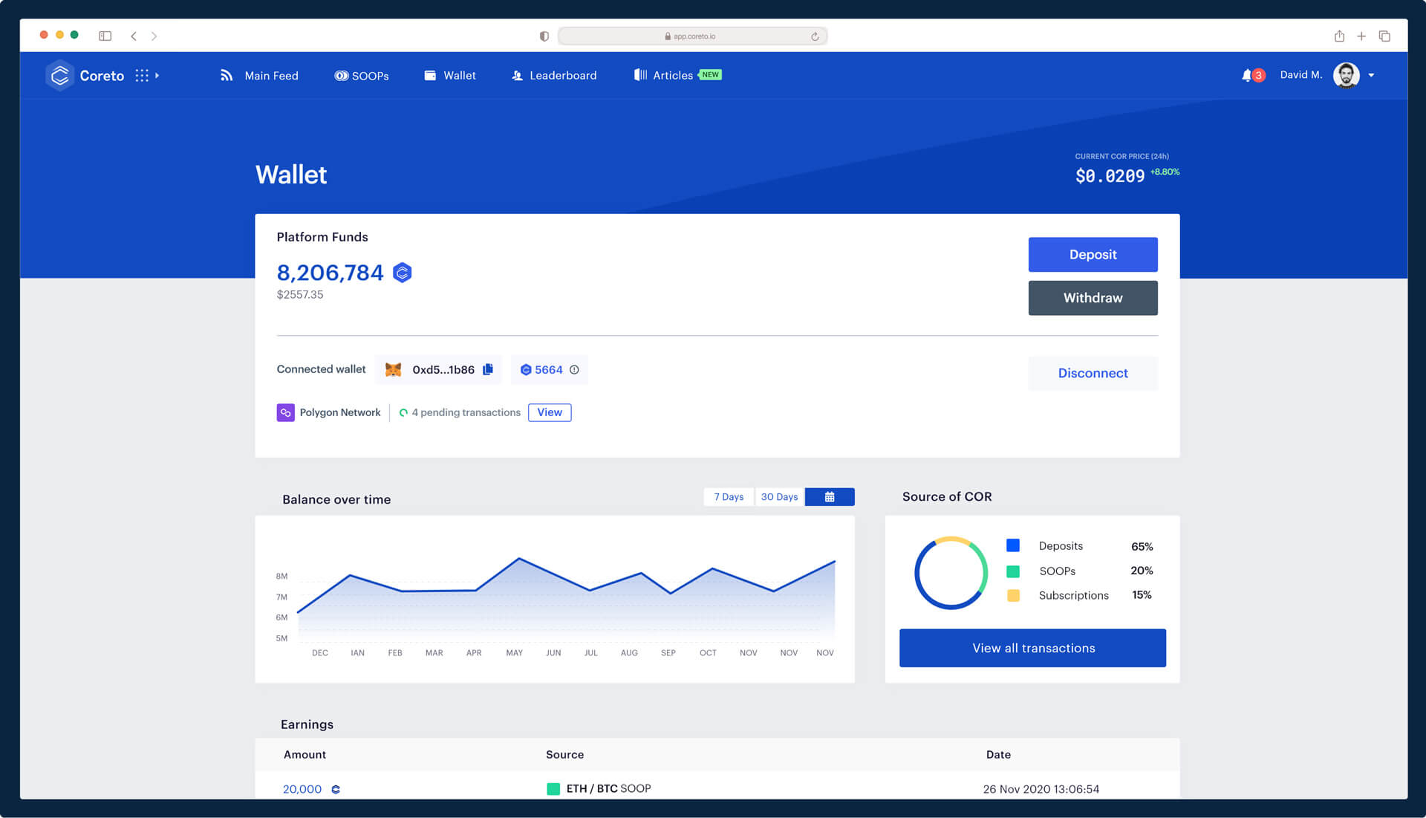
Task: Click the 8,206,784 platform funds balance
Action: click(x=330, y=273)
